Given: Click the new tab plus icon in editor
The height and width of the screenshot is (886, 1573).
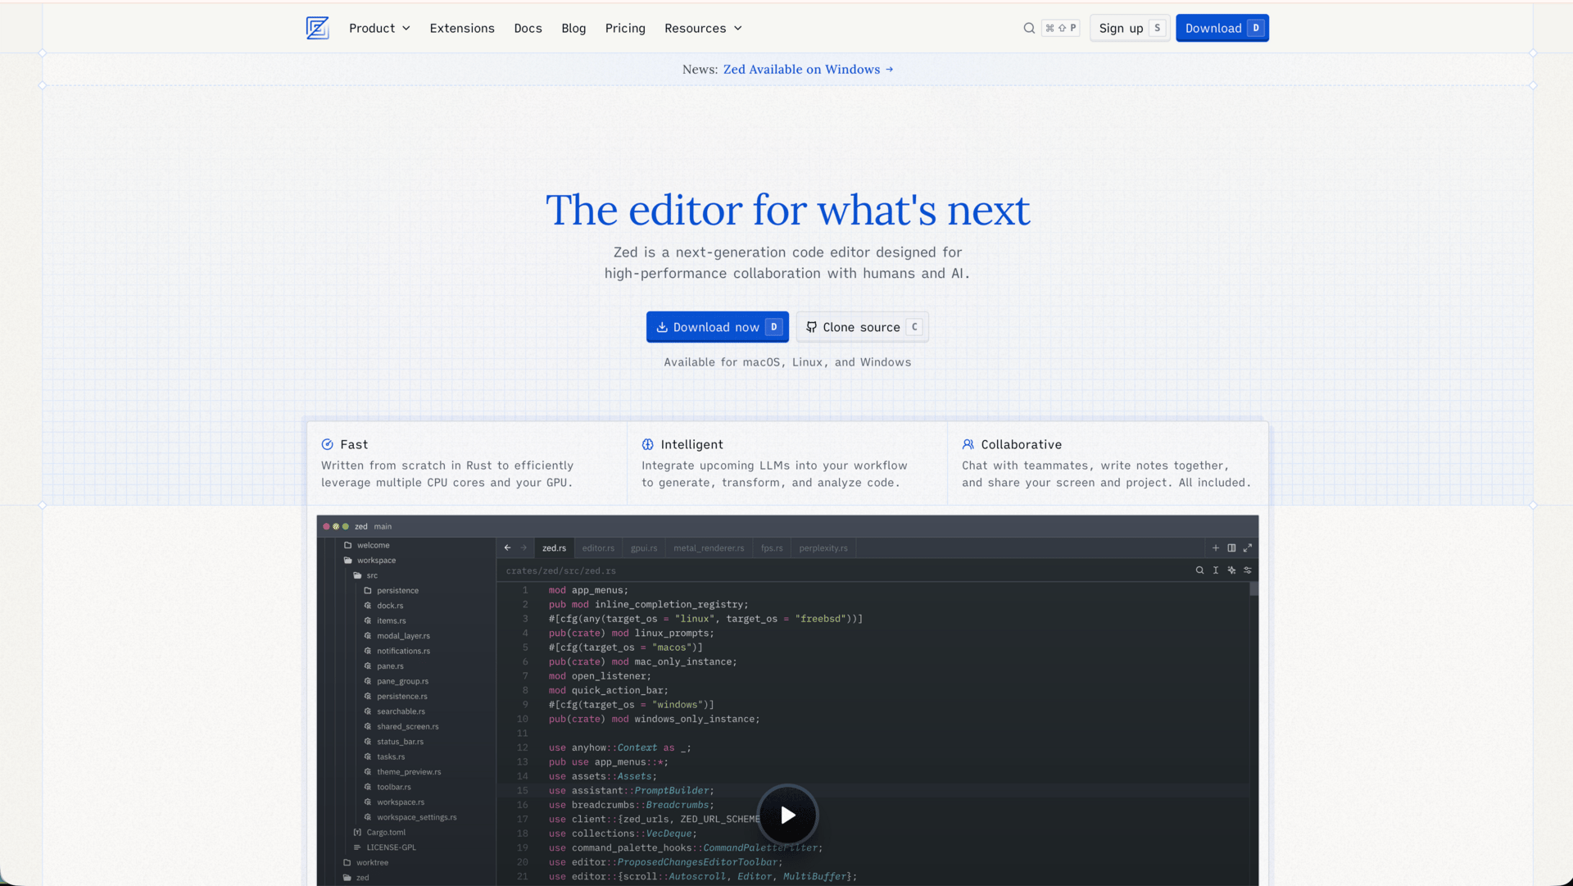Looking at the screenshot, I should 1216,548.
